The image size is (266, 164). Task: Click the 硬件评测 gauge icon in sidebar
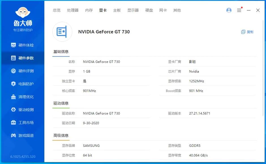13,71
